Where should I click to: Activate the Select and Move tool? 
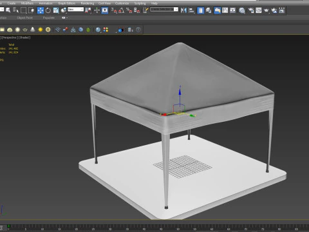pos(40,10)
